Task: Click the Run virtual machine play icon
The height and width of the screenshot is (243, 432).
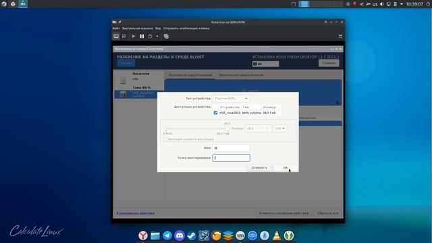Action: tap(134, 36)
